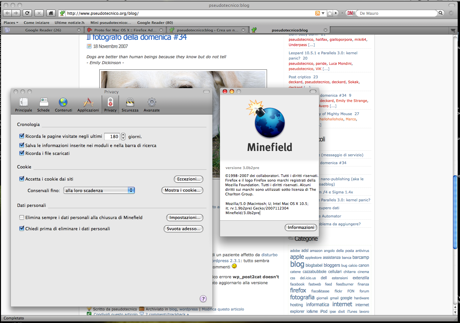The height and width of the screenshot is (323, 460).
Task: Close the Google Reader (26) tab
Action: click(79, 30)
